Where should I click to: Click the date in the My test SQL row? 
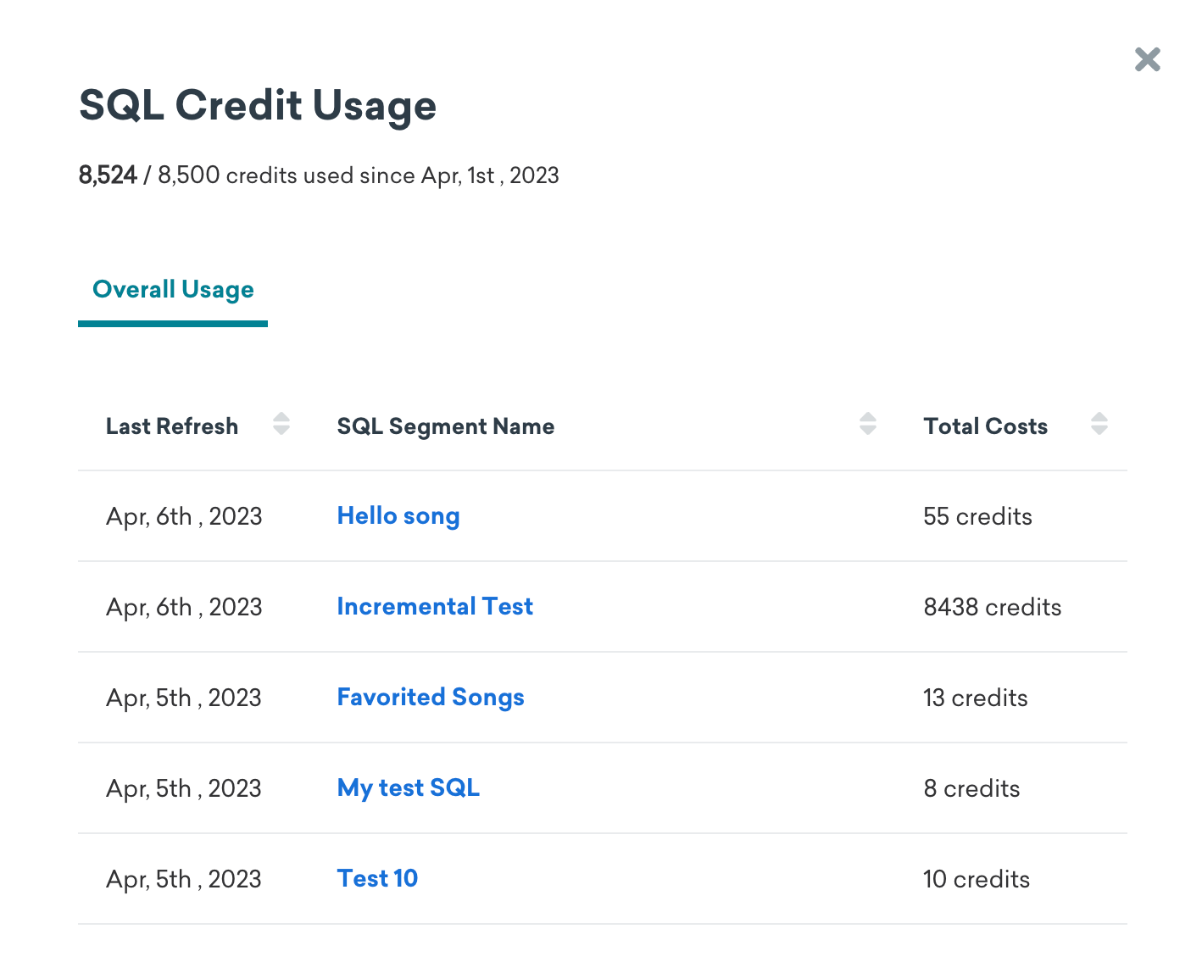click(x=184, y=788)
